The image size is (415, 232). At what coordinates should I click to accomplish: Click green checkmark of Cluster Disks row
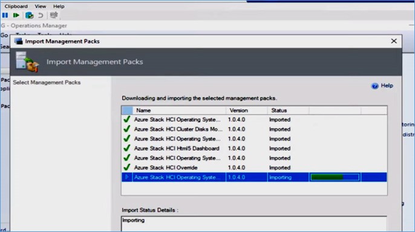pos(127,129)
